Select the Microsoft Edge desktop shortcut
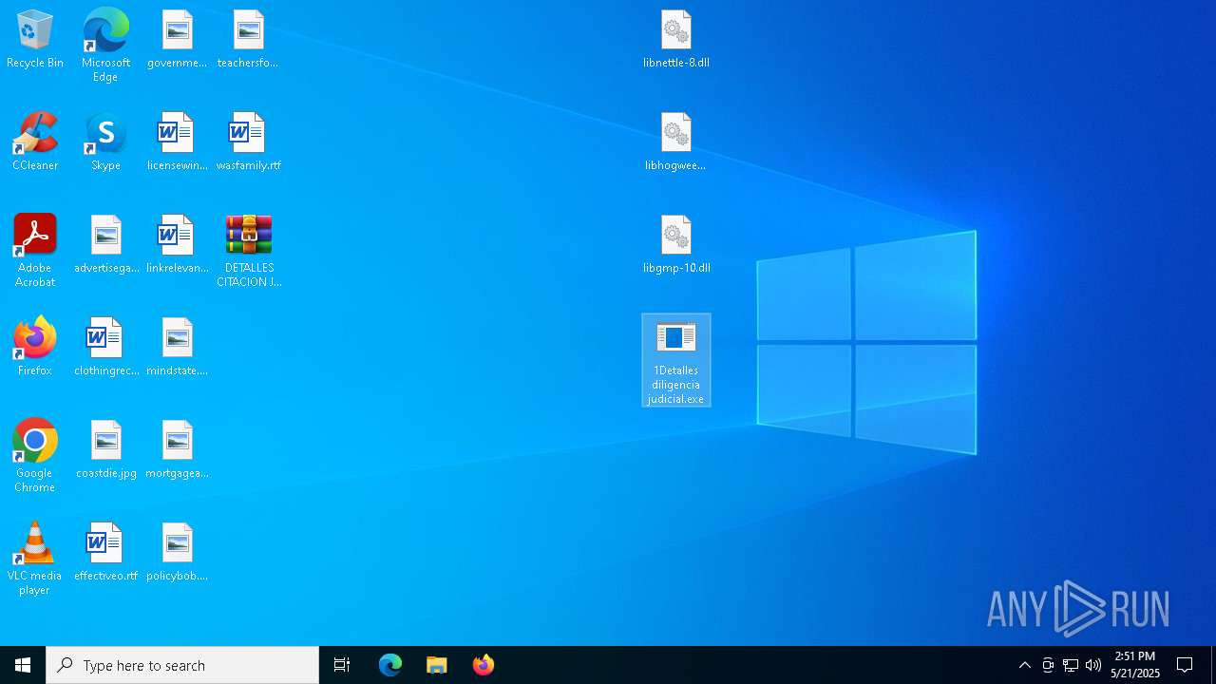Screen dimensions: 1216x684 click(x=105, y=46)
